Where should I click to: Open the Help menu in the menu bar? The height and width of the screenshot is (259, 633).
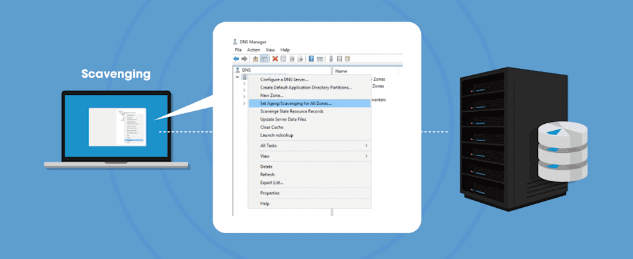point(285,50)
